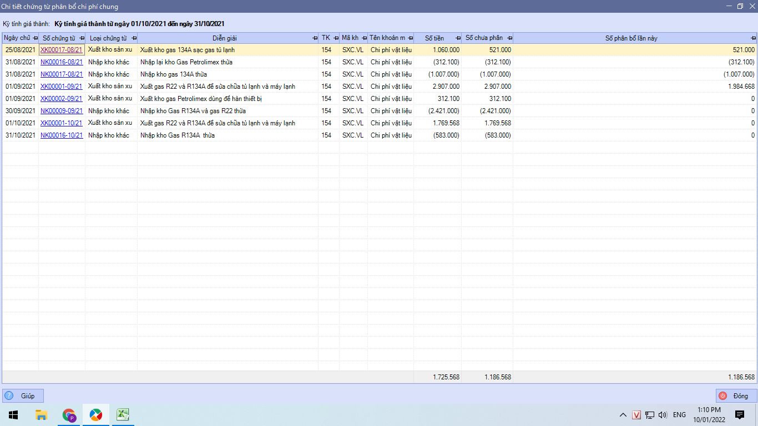This screenshot has height=426, width=758.
Task: Click the total amount 1.725.568
Action: coord(446,377)
